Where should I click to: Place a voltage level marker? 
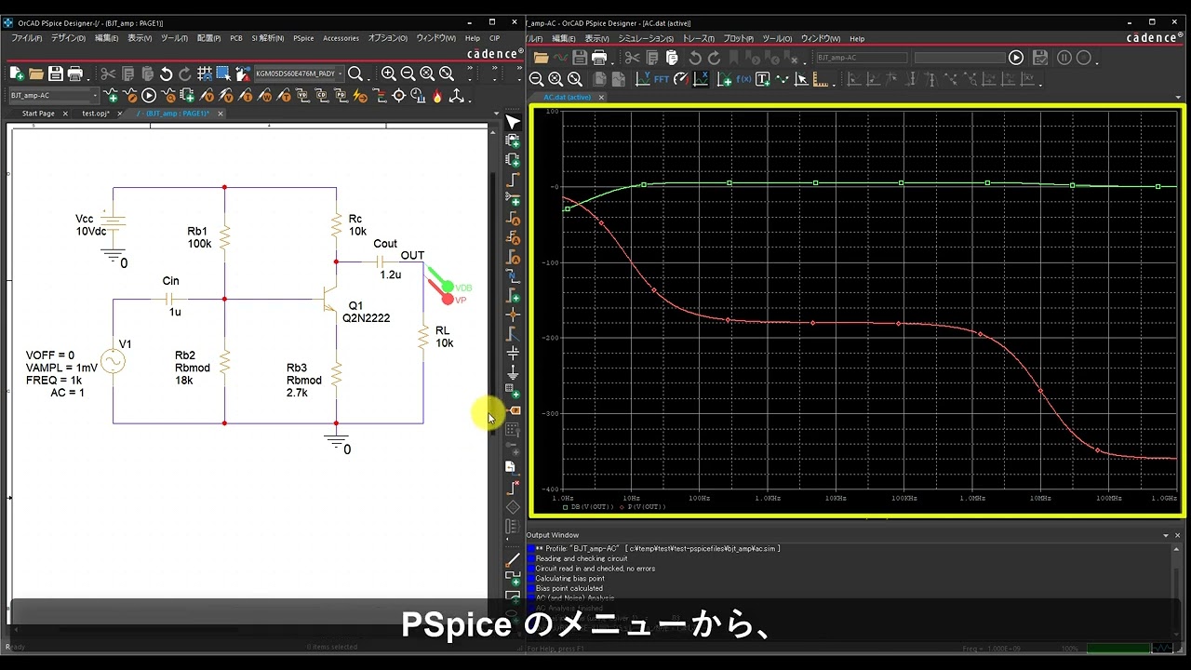click(x=207, y=95)
